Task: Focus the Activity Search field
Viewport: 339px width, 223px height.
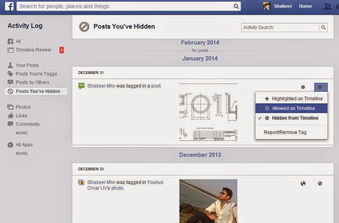Action: pos(280,27)
